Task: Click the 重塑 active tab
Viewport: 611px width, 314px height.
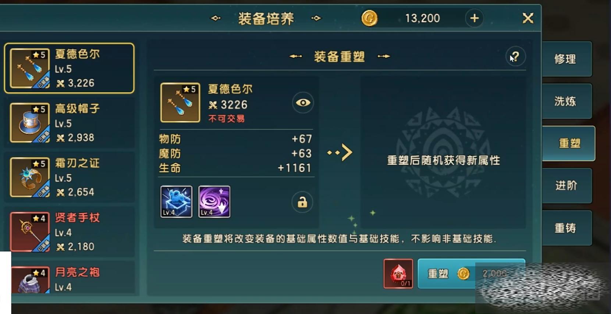Action: coord(568,143)
